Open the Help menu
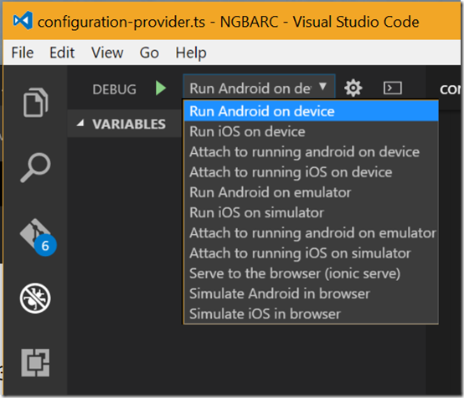Image resolution: width=464 pixels, height=398 pixels. click(x=191, y=53)
